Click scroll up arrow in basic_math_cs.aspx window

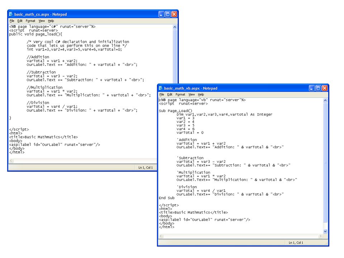point(175,27)
